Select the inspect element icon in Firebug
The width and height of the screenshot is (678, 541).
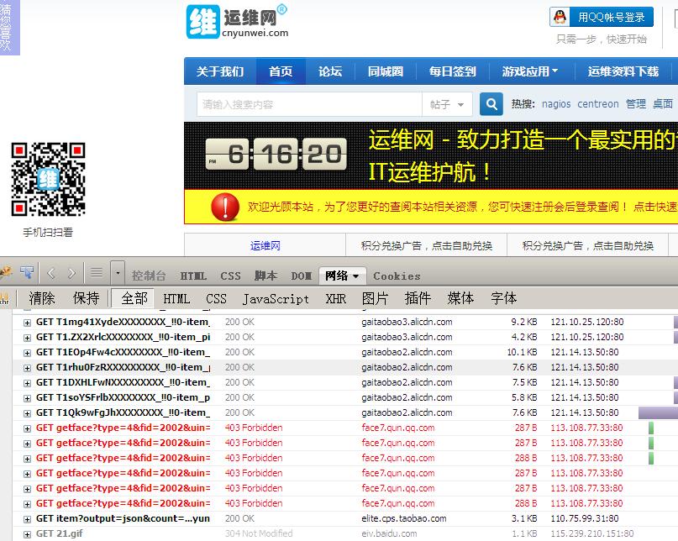click(28, 273)
